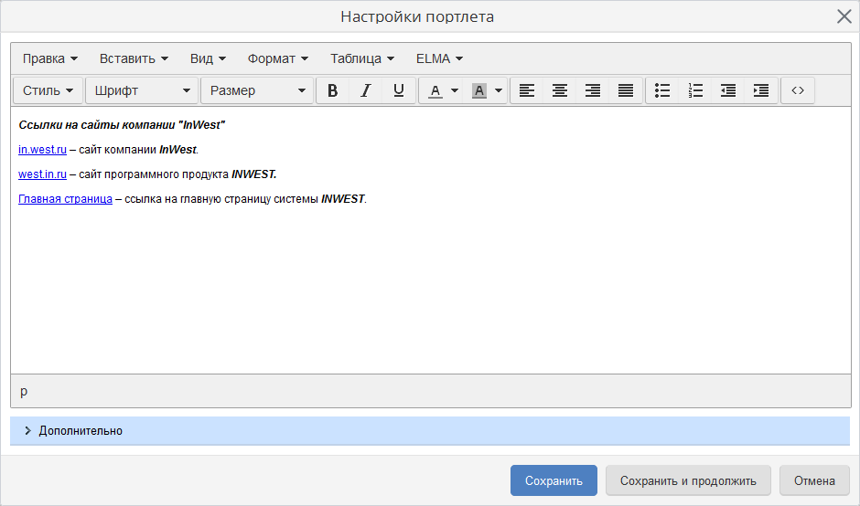Open the Шрифт font dropdown
This screenshot has height=506, width=860.
(142, 90)
